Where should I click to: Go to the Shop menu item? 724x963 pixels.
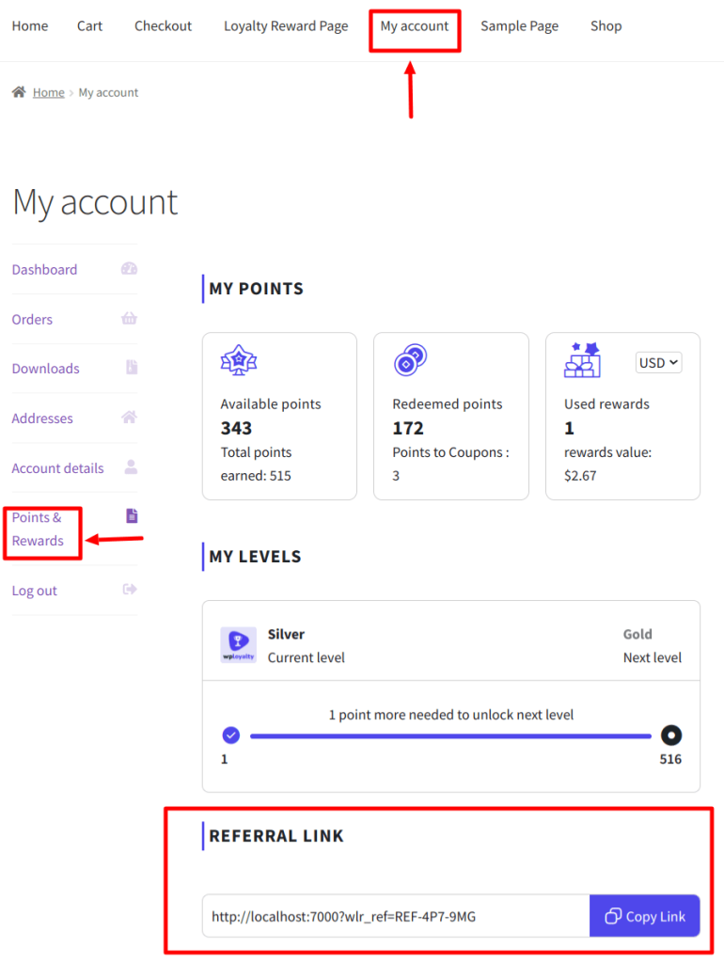pos(606,25)
